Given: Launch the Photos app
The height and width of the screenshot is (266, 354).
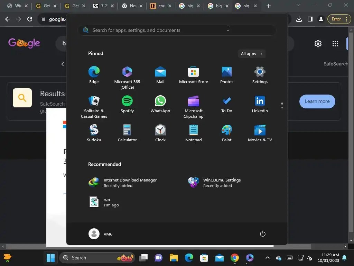Looking at the screenshot, I should click(x=227, y=75).
